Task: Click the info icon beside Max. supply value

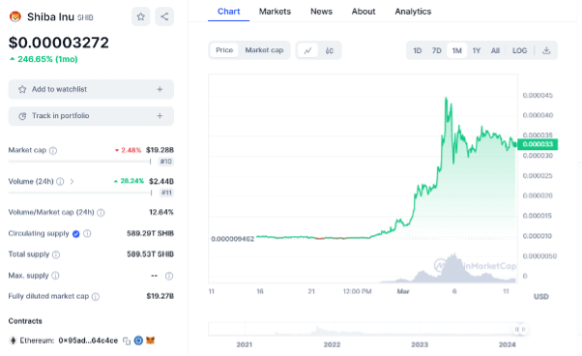Action: tap(169, 276)
